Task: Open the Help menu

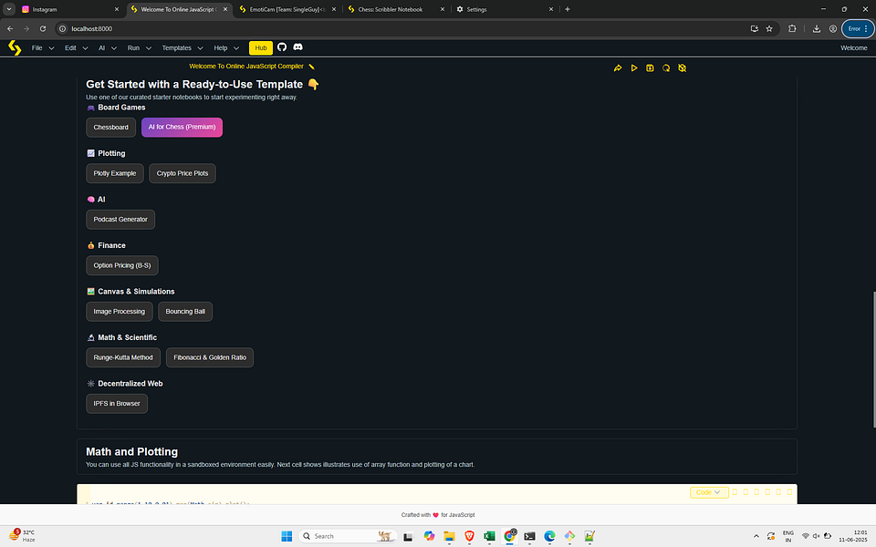Action: 226,48
